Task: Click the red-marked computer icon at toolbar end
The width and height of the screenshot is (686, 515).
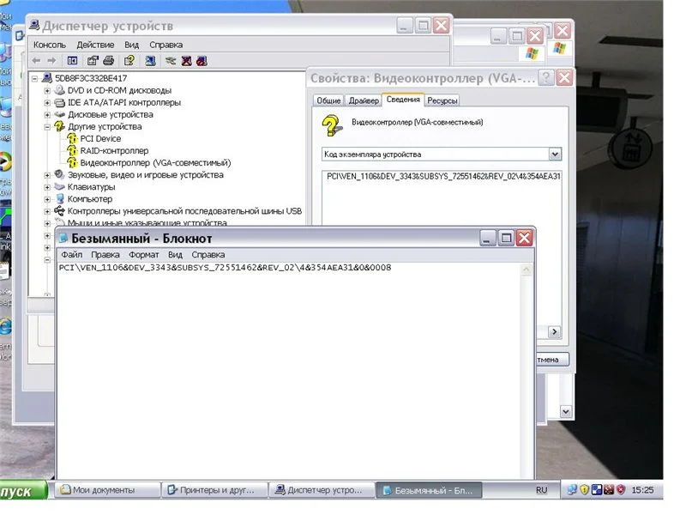Action: coord(202,61)
